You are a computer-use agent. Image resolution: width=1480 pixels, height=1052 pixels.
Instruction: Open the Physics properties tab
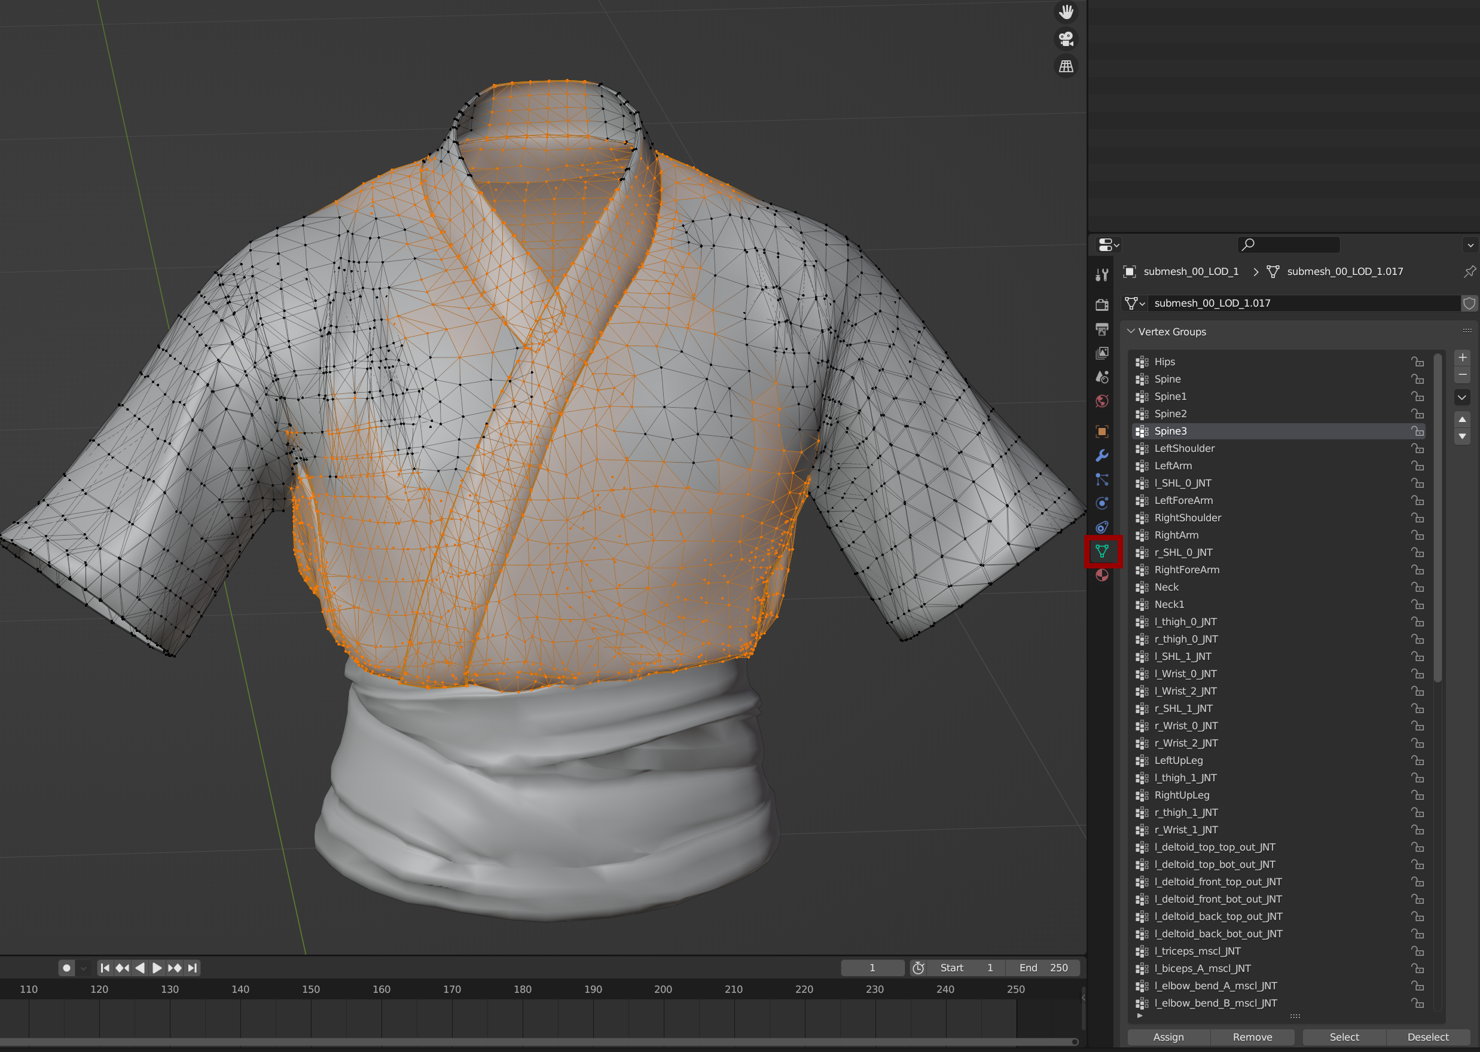[x=1101, y=503]
